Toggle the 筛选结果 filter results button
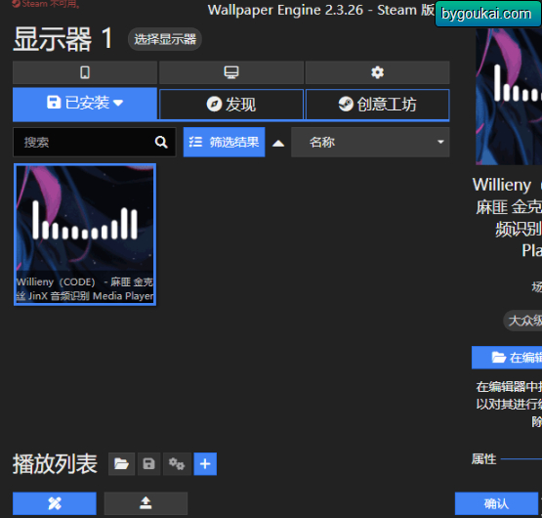This screenshot has height=518, width=542. [x=224, y=142]
